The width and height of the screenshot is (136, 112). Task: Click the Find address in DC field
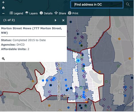pyautogui.click(x=97, y=5)
